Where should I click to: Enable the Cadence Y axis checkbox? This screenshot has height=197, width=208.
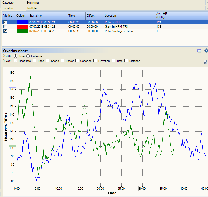[77, 61]
